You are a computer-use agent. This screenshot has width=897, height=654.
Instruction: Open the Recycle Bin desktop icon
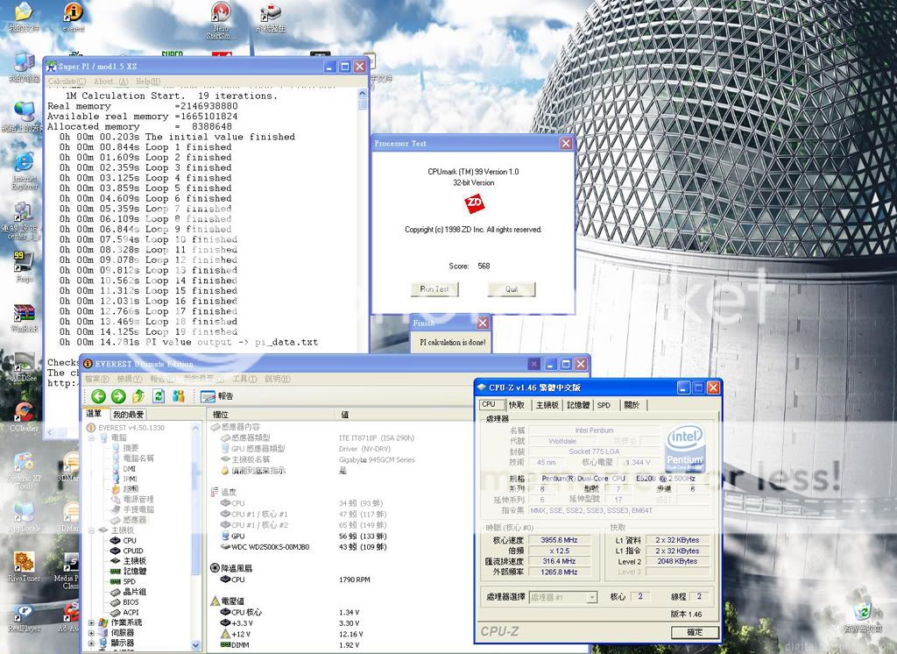(x=865, y=615)
